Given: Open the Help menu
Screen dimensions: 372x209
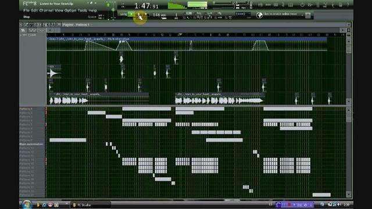Looking at the screenshot, I should (93, 10).
